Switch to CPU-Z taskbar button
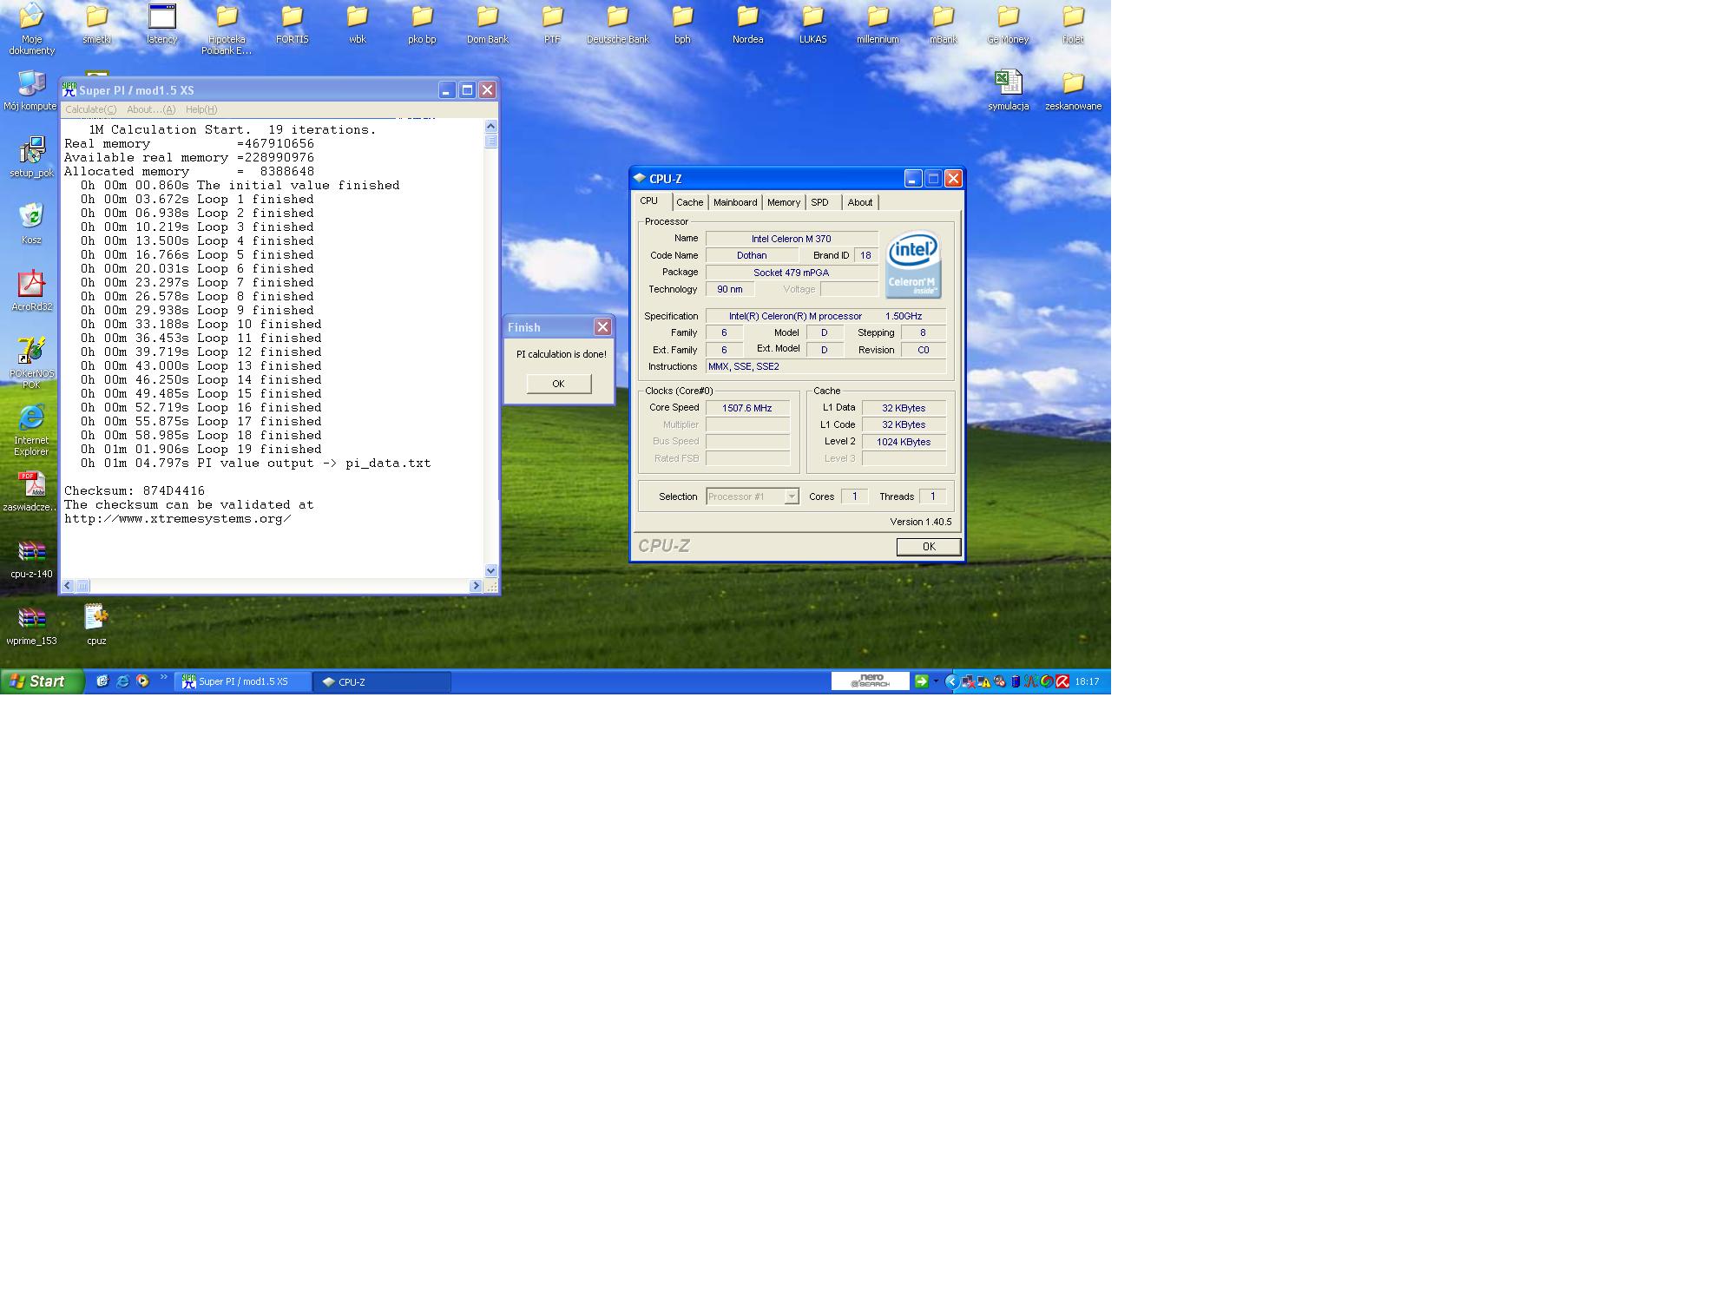The width and height of the screenshot is (1736, 1302). 382,682
